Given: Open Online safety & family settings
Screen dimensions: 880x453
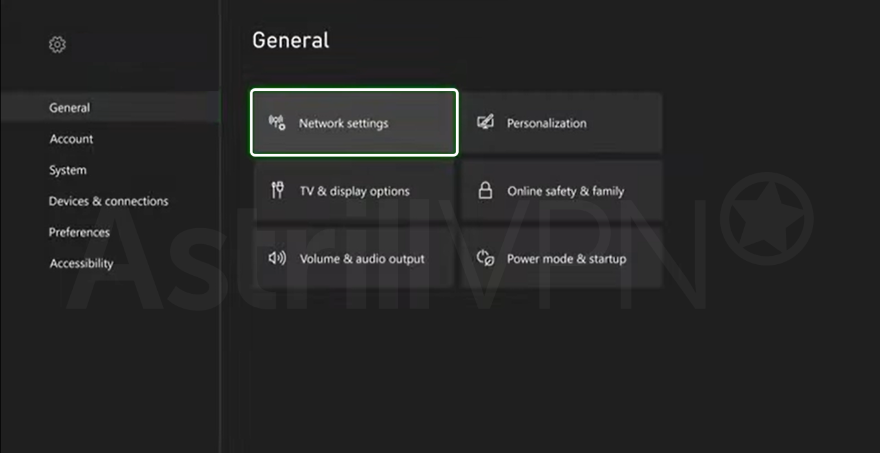Looking at the screenshot, I should pos(560,190).
